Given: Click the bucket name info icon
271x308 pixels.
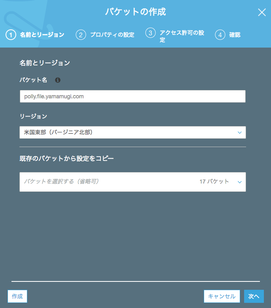Looking at the screenshot, I should [x=58, y=80].
